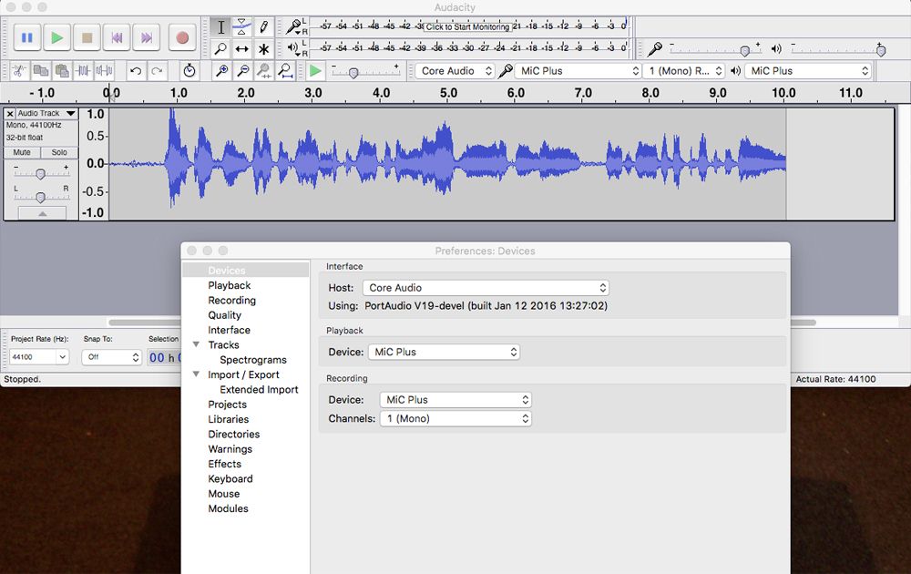Click the Fit Selection zoom icon

coord(264,71)
